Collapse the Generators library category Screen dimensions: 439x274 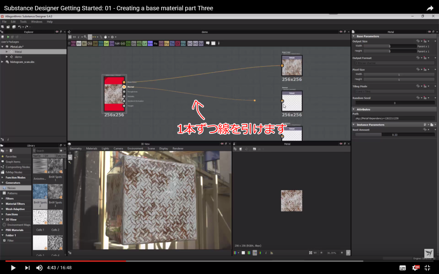point(3,183)
